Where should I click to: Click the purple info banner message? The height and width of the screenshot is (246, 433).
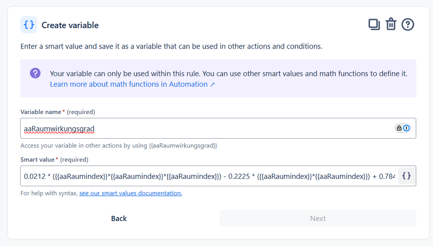pos(228,74)
